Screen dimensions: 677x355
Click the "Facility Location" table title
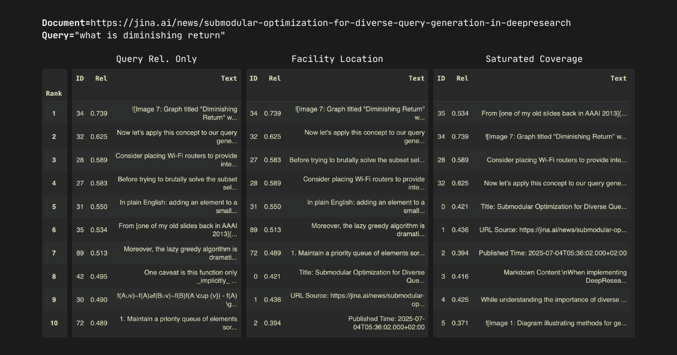coord(337,59)
